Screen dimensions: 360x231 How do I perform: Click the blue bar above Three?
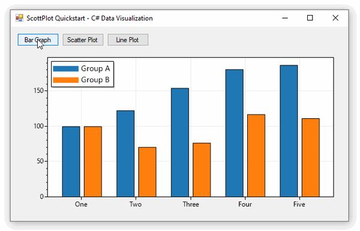pyautogui.click(x=180, y=142)
